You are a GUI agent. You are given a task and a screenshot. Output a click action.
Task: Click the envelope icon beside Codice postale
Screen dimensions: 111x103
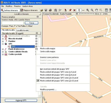click(6, 54)
